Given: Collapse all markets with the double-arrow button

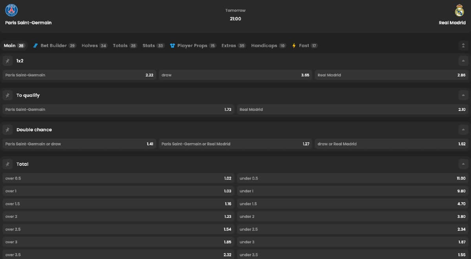Looking at the screenshot, I should pos(463,45).
